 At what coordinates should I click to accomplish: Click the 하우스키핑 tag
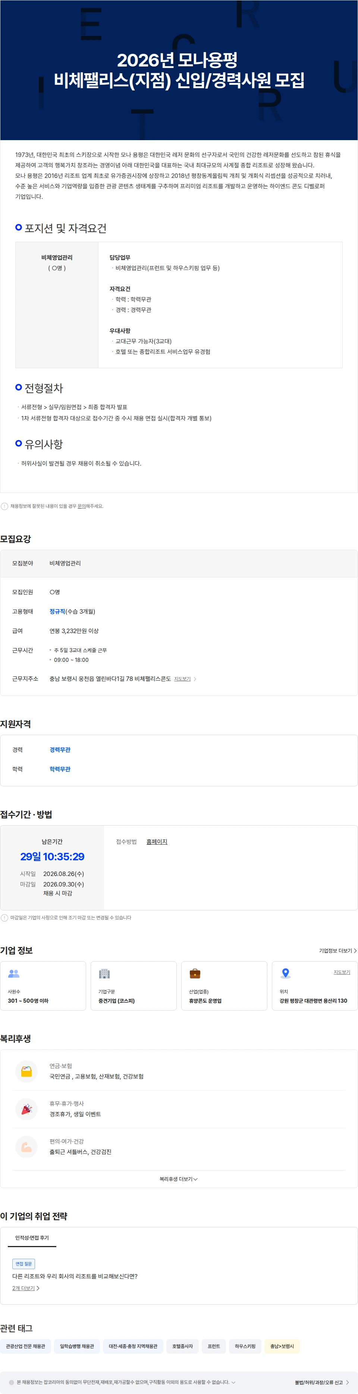pyautogui.click(x=245, y=1346)
